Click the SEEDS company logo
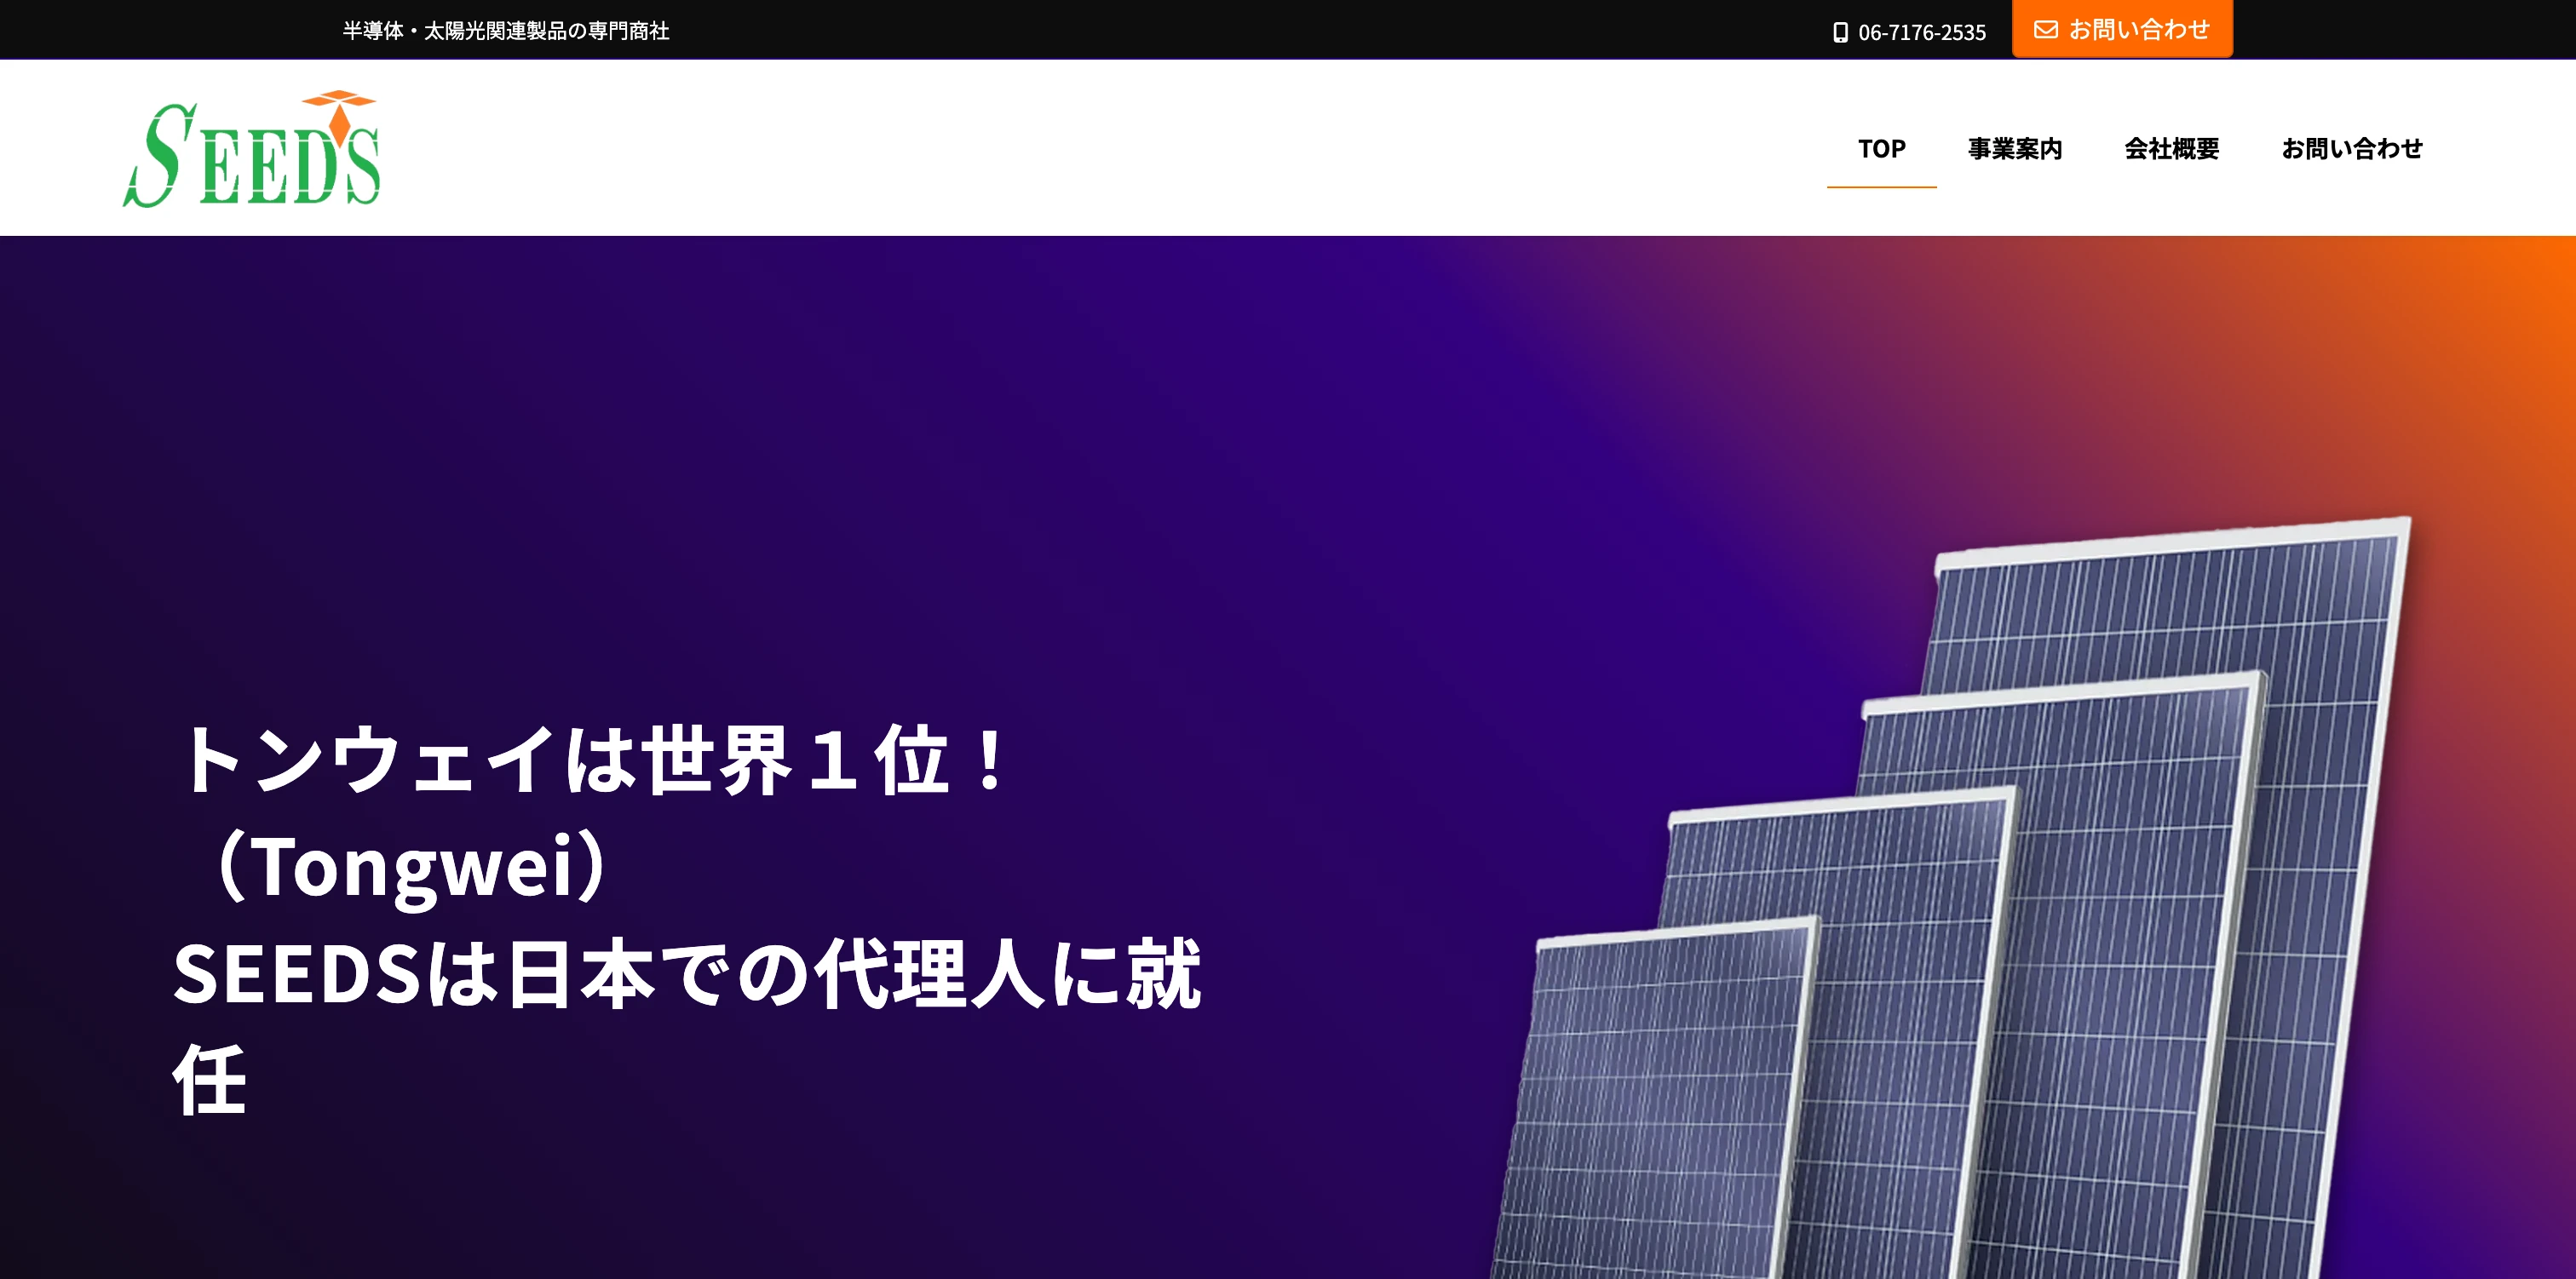The height and width of the screenshot is (1279, 2576). (x=253, y=150)
